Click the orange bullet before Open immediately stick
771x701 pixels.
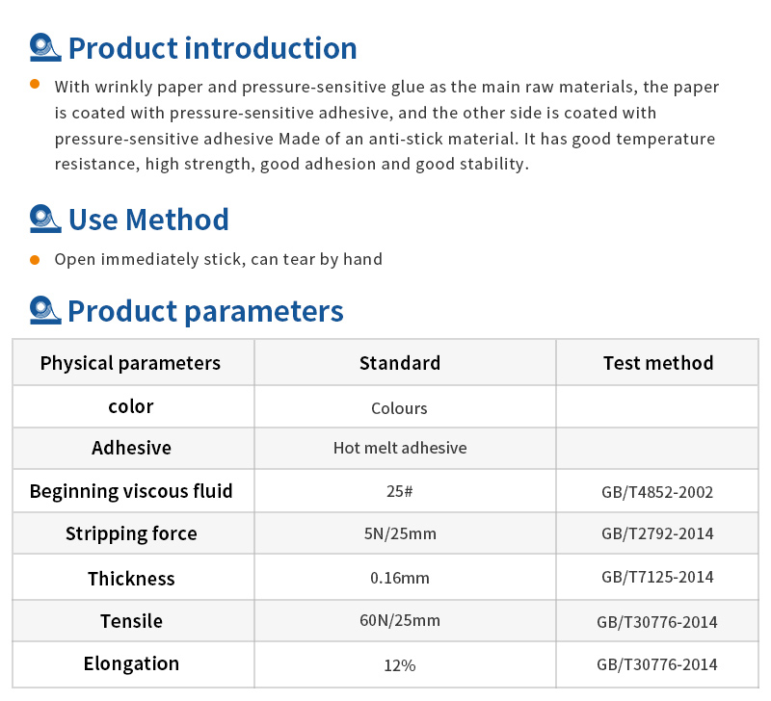(x=35, y=259)
